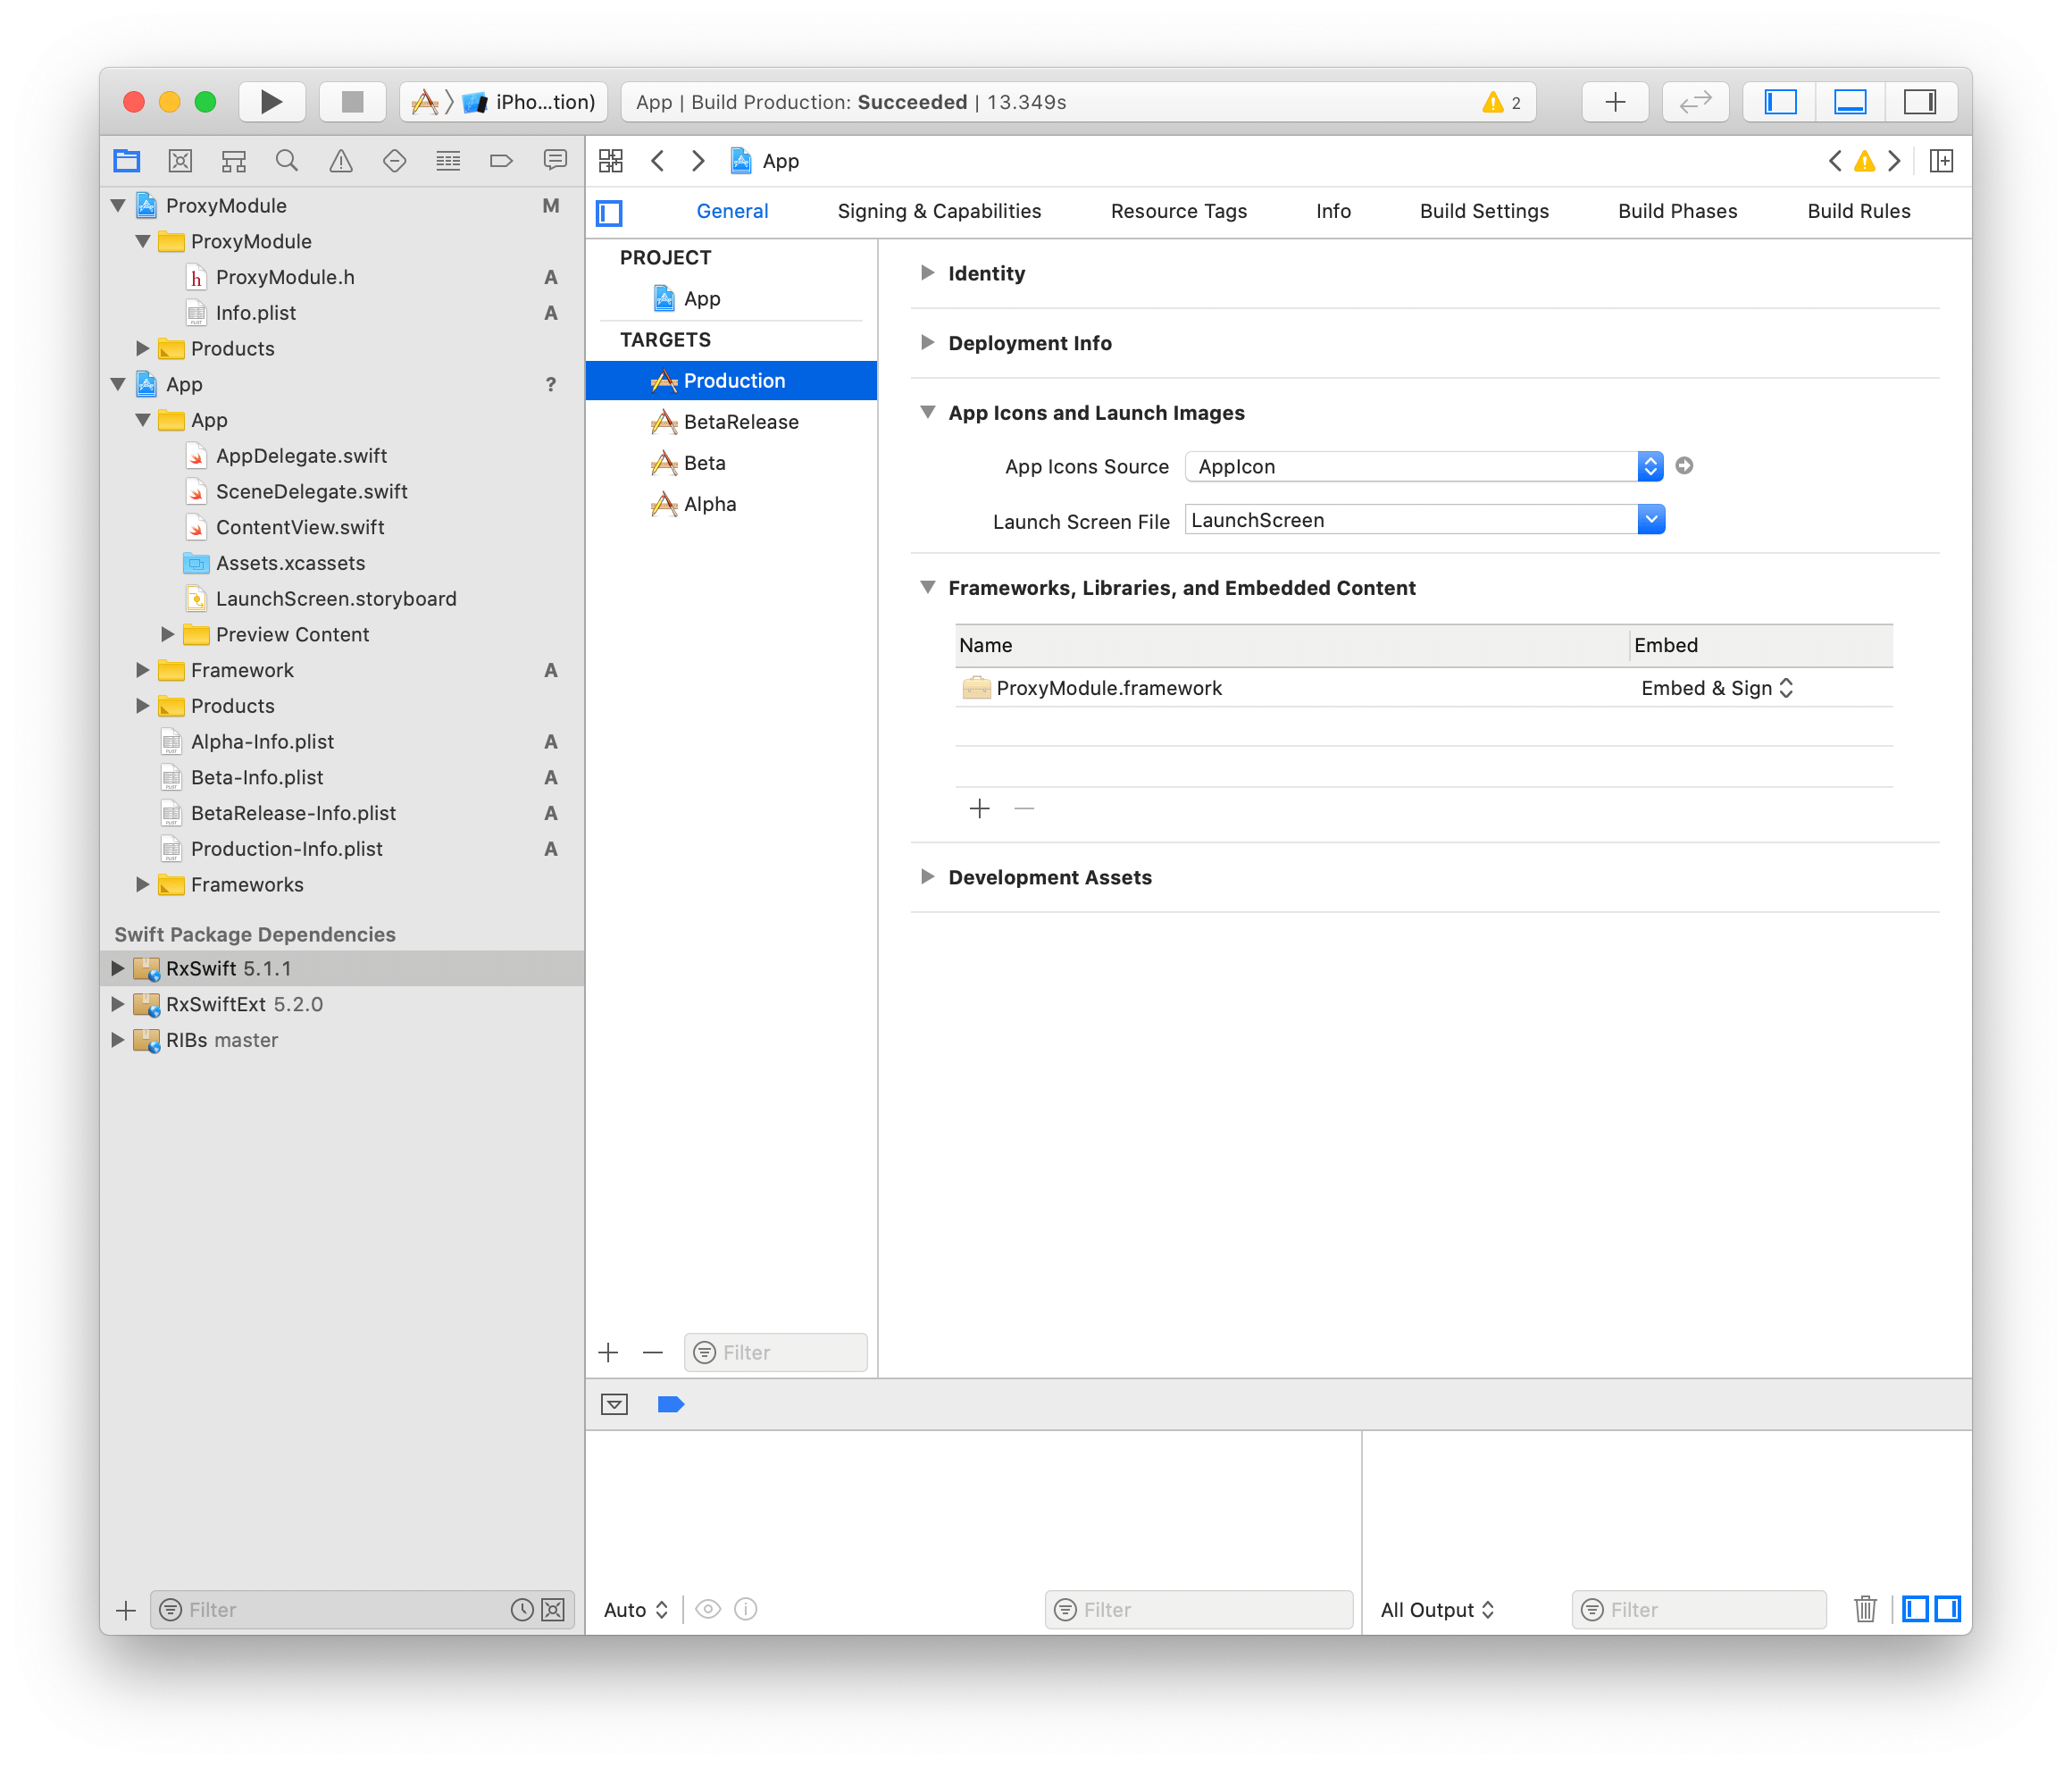Remove the selected target with minus button

coord(652,1353)
